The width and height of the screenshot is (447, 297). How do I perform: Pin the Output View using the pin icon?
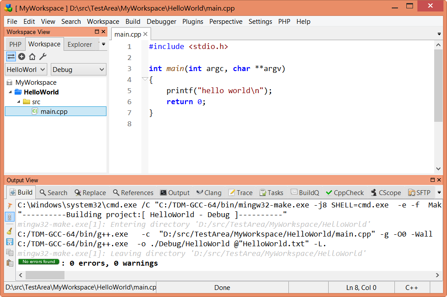(x=10, y=205)
